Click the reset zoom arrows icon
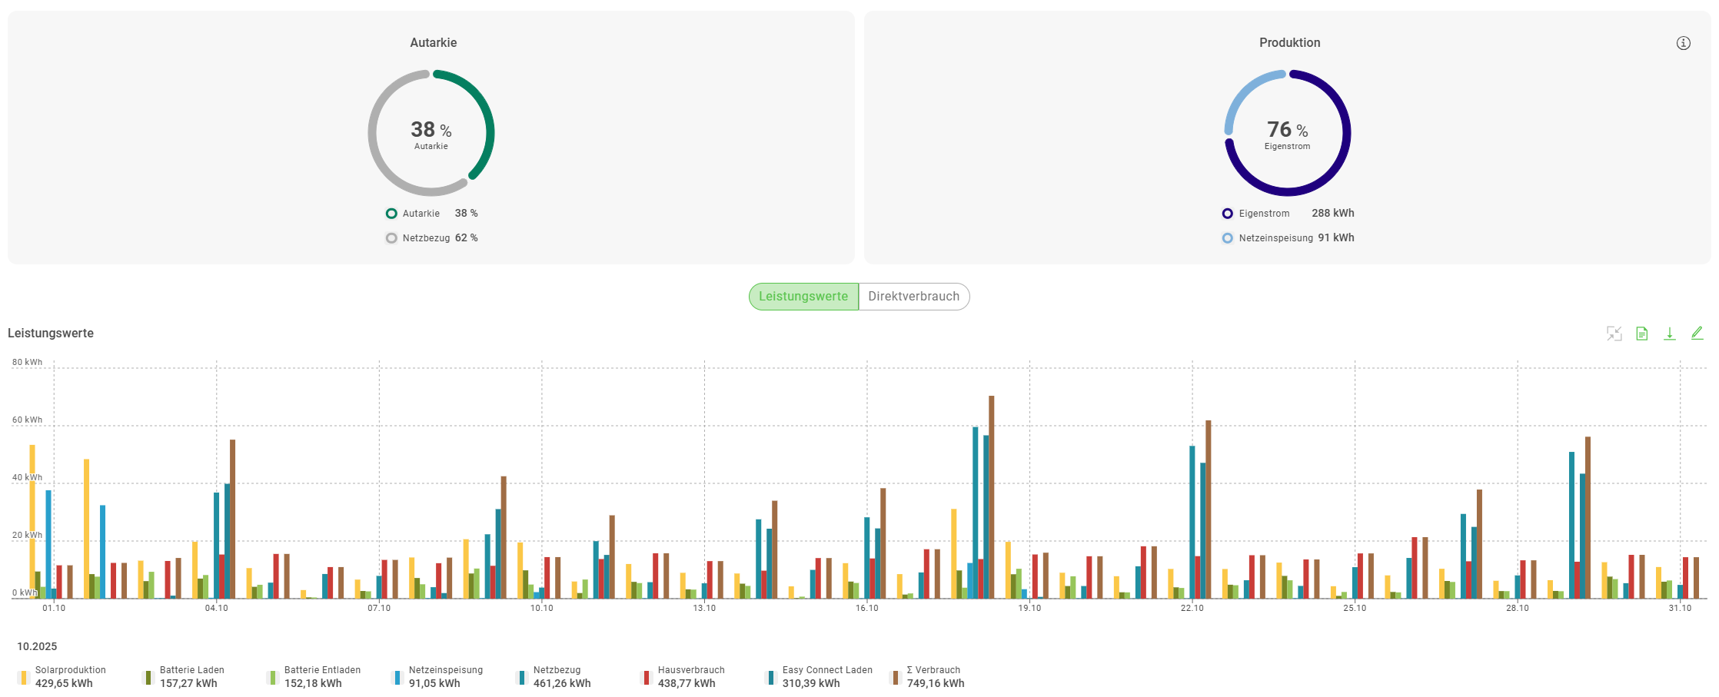This screenshot has height=697, width=1719. coord(1614,334)
